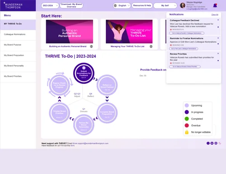Go to Valeryia Runets's Brand Priorities button

coord(185,67)
